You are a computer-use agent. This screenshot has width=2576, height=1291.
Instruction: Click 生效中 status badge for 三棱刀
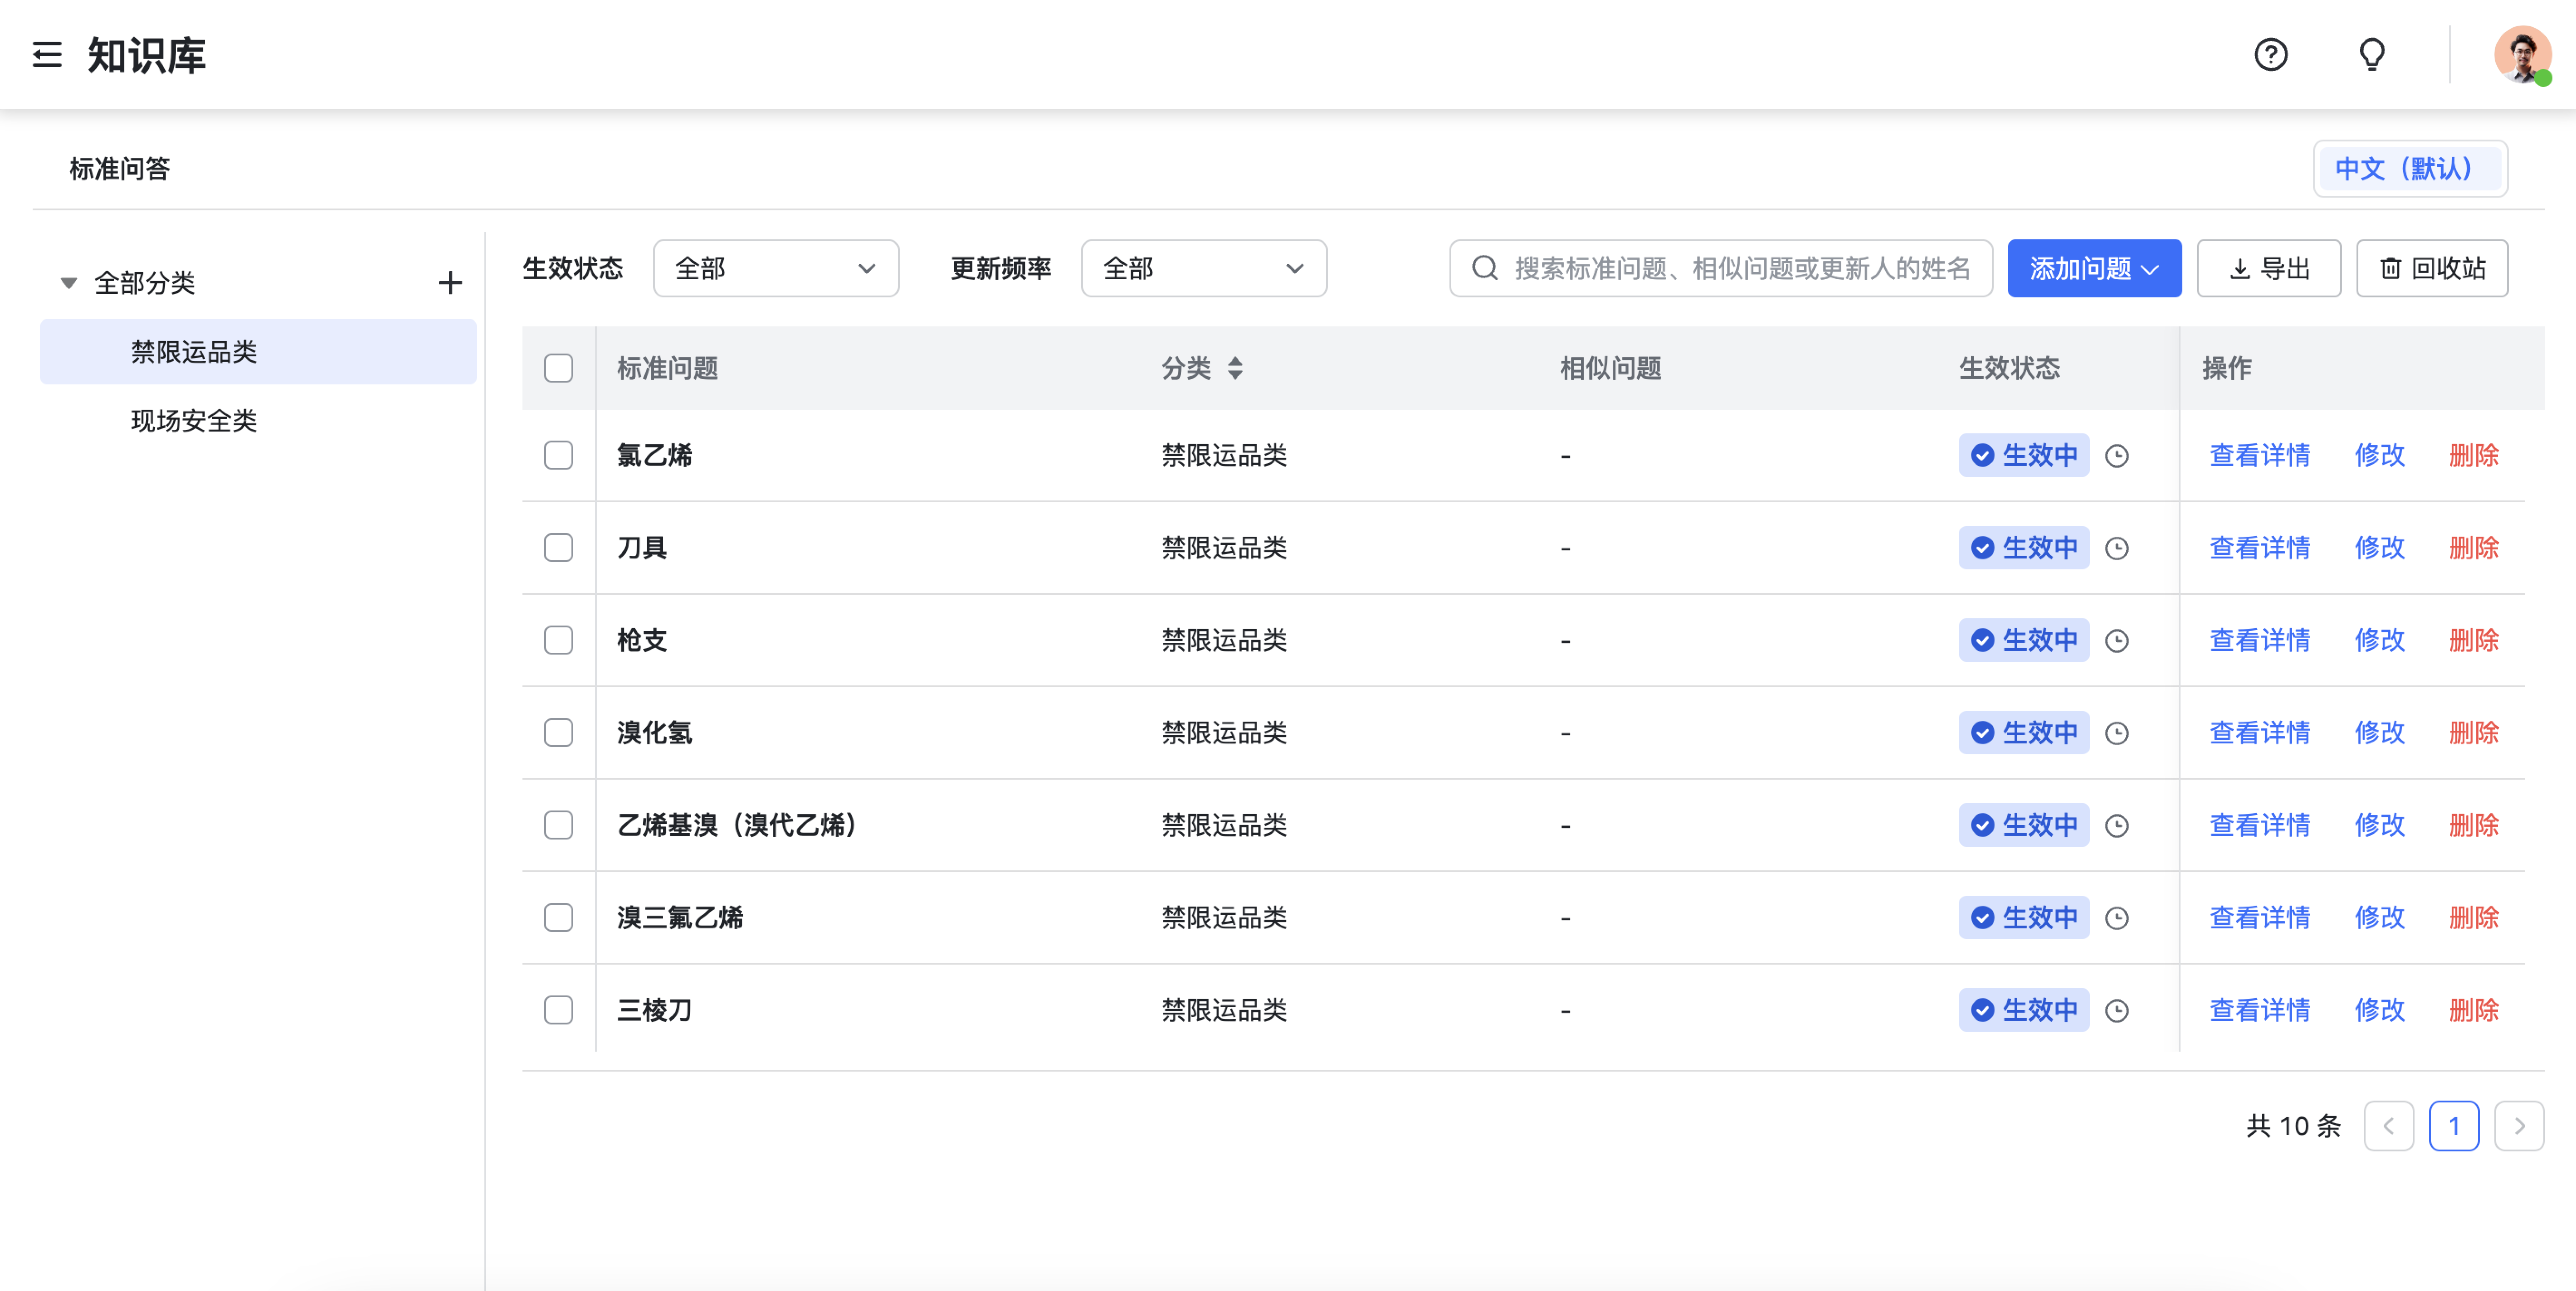[2023, 1010]
